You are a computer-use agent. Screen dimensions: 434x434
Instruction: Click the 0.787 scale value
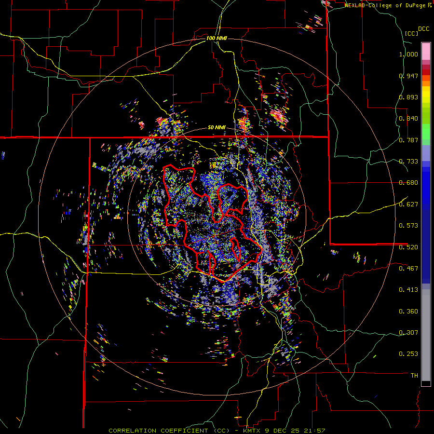coord(408,140)
